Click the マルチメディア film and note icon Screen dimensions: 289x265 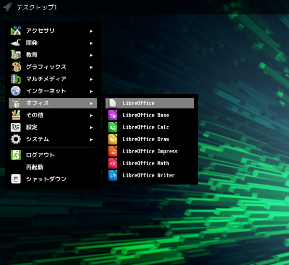[16, 79]
